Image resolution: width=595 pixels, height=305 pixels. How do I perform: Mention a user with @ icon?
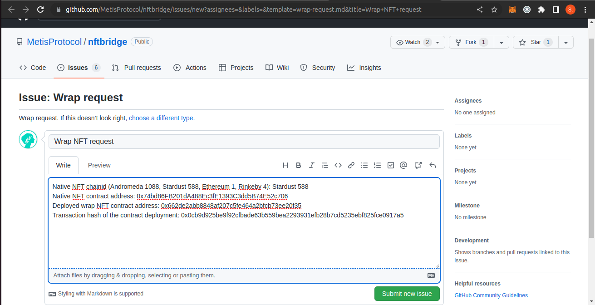403,165
